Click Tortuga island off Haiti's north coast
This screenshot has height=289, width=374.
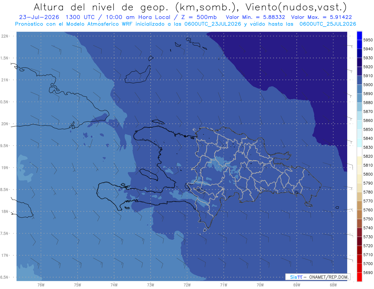click(158, 122)
